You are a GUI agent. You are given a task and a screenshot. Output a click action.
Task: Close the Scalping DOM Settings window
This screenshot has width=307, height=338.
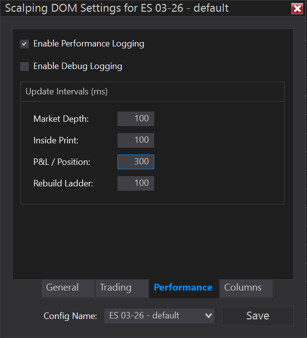click(297, 9)
